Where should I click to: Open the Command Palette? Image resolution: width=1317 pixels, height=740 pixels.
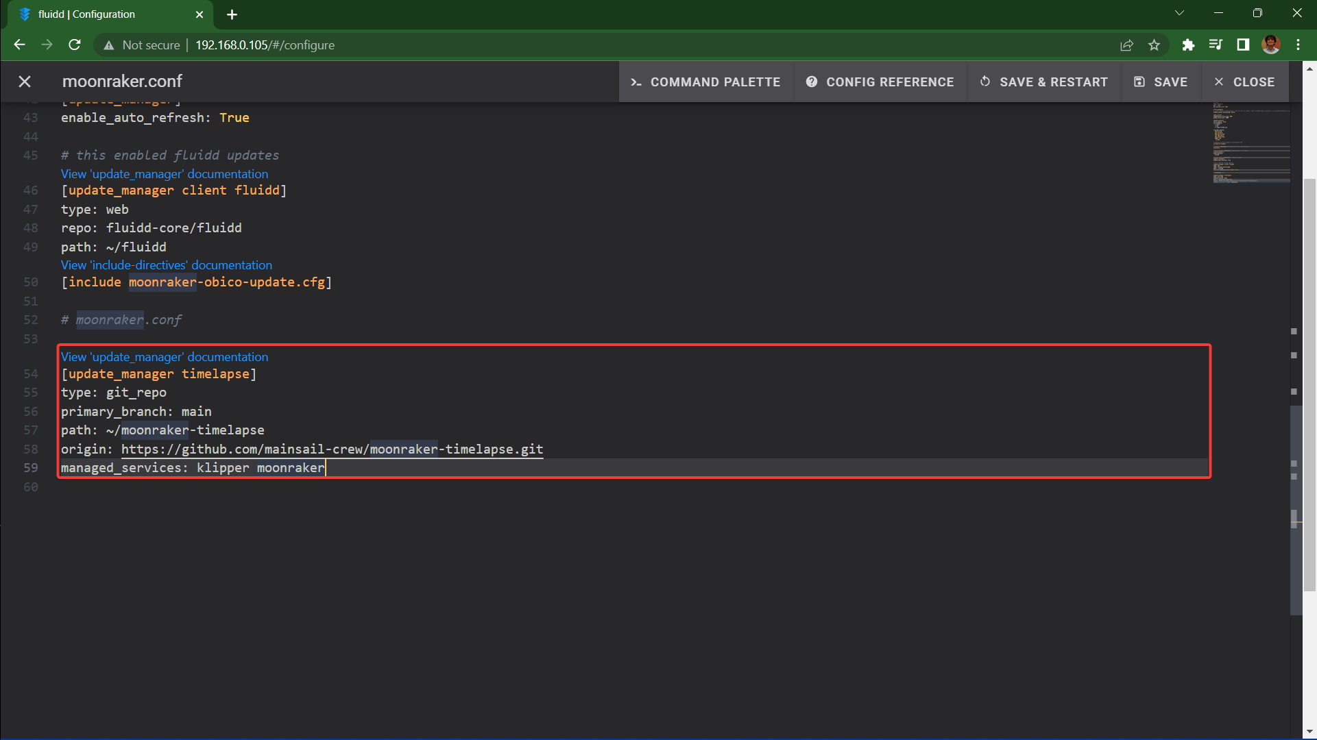[705, 82]
